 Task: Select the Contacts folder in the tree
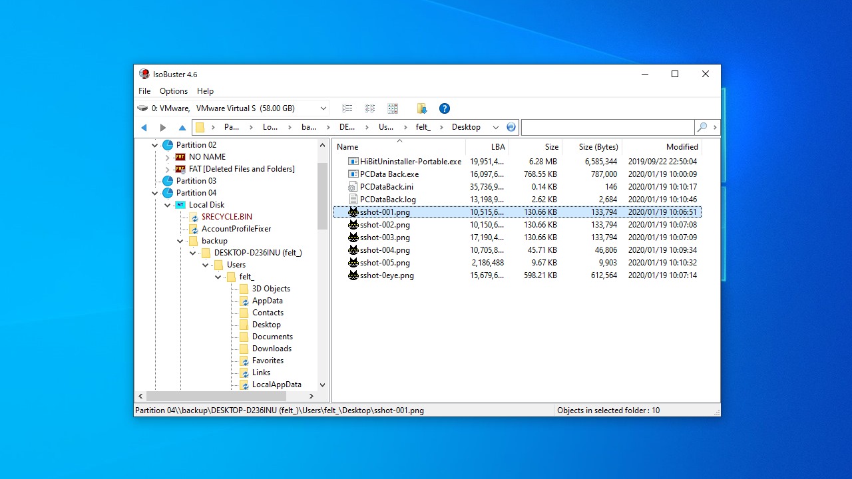pyautogui.click(x=268, y=313)
